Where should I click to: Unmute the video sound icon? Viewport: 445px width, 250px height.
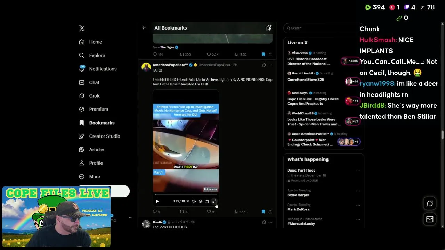click(x=194, y=201)
